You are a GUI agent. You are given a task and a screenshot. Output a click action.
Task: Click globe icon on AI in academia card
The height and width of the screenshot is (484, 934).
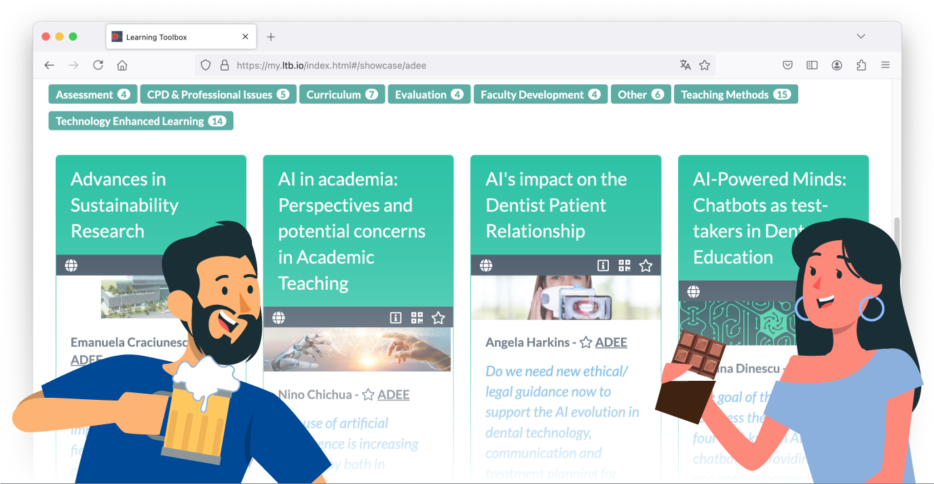point(278,317)
